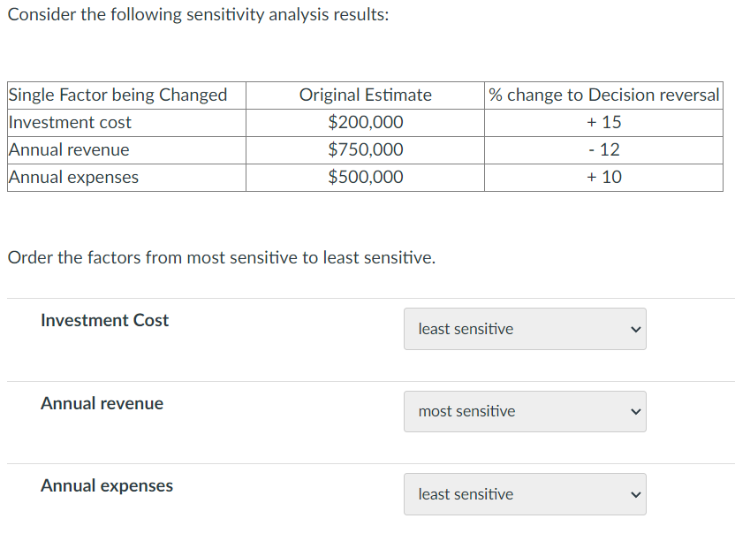Image resolution: width=735 pixels, height=549 pixels.
Task: Click the chevron on the Annual revenue selector
Action: [x=634, y=411]
